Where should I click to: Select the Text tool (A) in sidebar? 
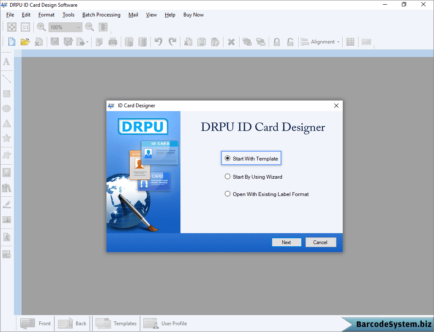(x=7, y=61)
